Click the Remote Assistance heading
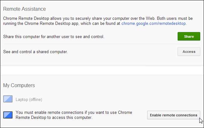The height and width of the screenshot is (128, 204). (x=24, y=9)
